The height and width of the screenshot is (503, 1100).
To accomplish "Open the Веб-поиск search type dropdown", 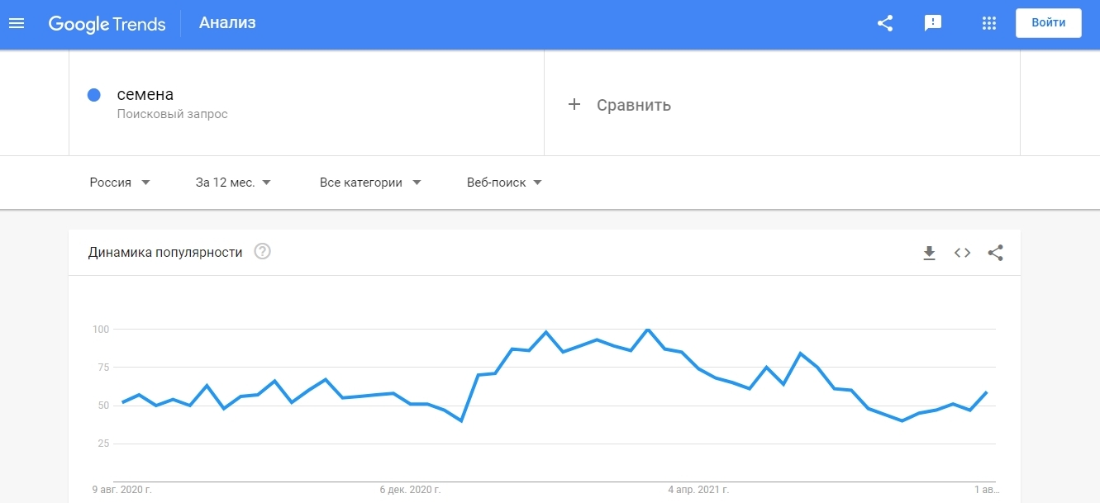I will (x=504, y=183).
